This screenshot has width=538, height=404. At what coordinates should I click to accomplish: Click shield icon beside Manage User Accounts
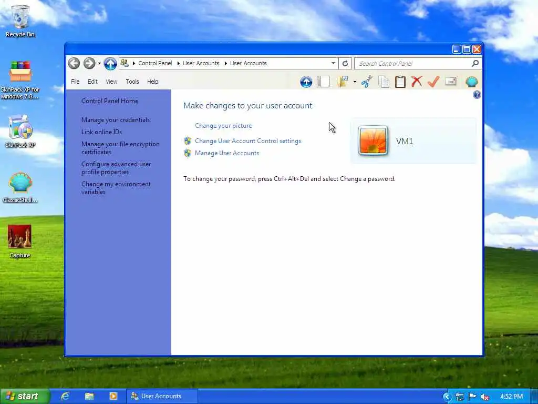point(188,153)
